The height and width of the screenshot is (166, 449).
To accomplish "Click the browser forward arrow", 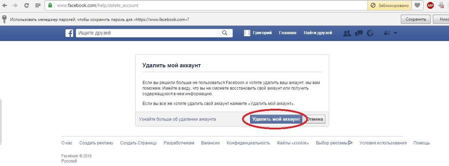I will pos(15,5).
